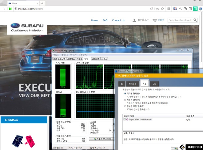
Task: Click the Search entire store field
Action: [180, 20]
